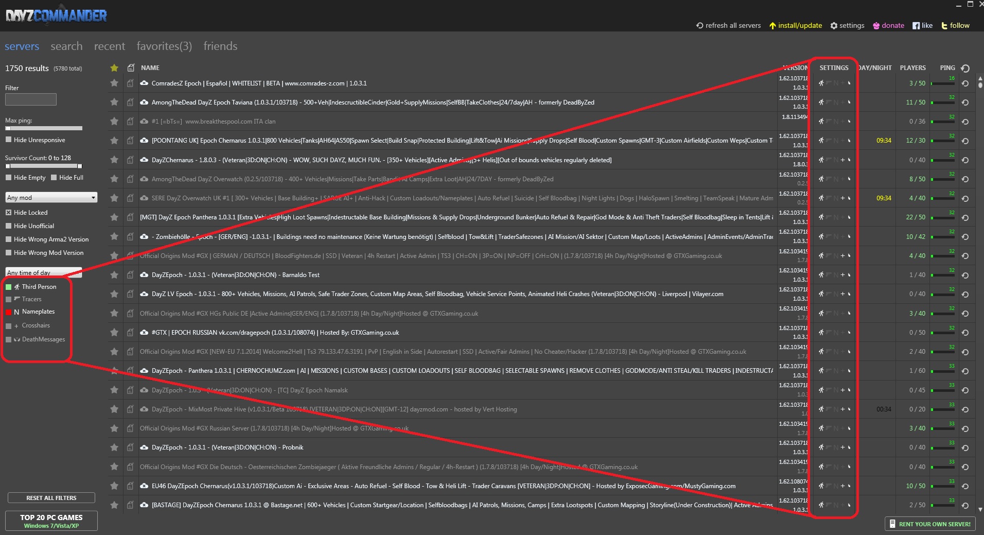
Task: Refresh the ComradesZ Epoch server row
Action: (x=965, y=83)
